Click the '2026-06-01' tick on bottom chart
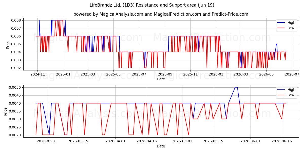304x152 pixels. [x=251, y=141]
